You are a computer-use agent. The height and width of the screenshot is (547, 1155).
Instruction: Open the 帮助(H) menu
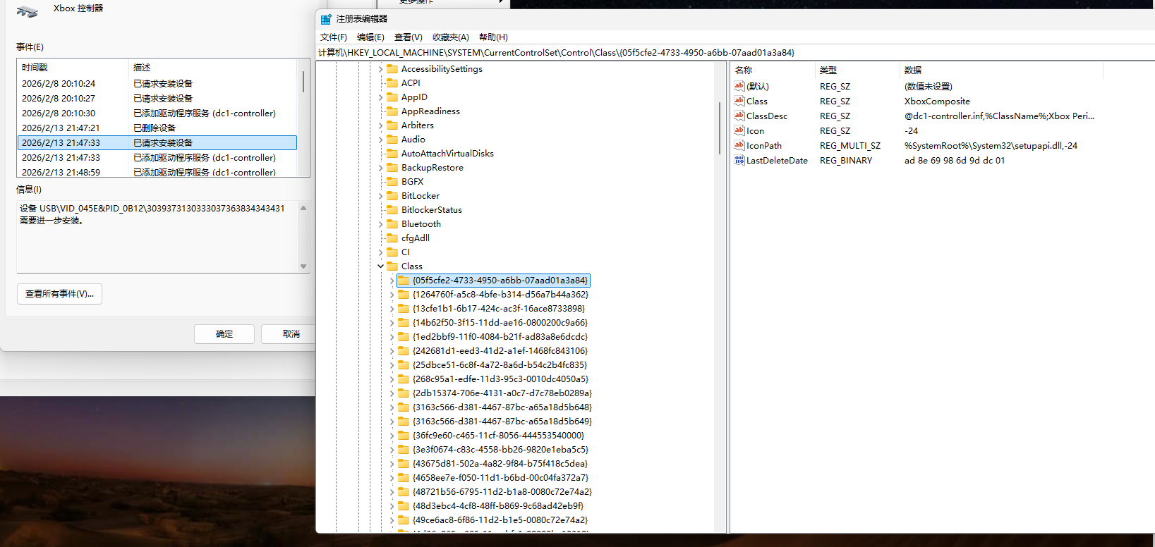[x=493, y=37]
